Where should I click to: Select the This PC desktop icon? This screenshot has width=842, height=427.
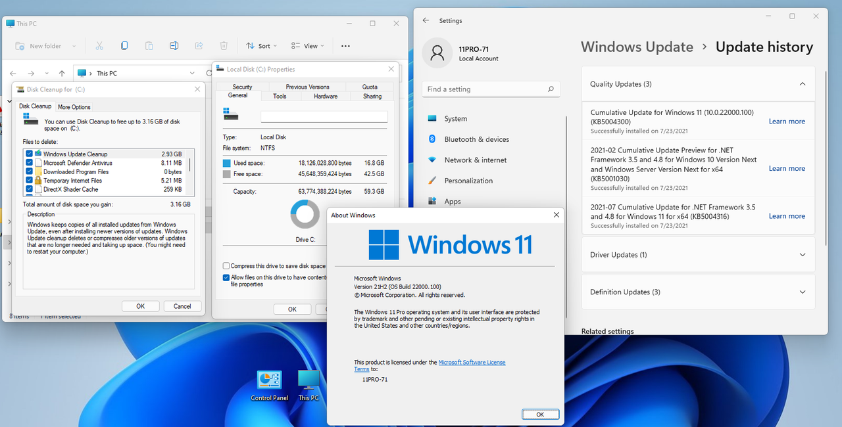[x=309, y=386]
